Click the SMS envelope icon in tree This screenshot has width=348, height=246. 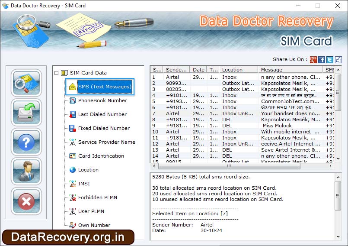[x=73, y=87]
